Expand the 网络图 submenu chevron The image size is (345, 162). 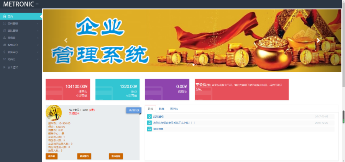(38, 38)
